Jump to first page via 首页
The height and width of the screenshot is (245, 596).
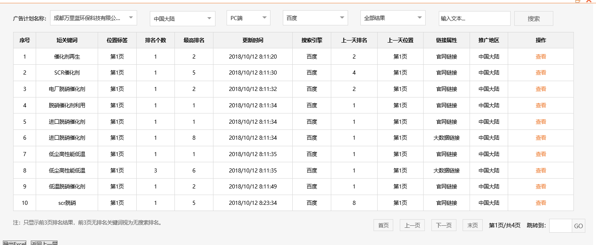[383, 225]
